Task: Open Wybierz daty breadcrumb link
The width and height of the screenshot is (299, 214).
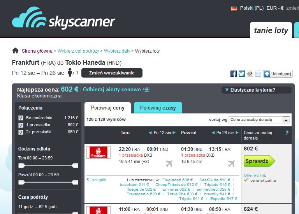Action: pos(117,51)
